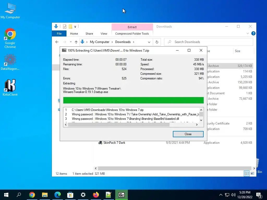Open Chrome from the taskbar
The image size is (267, 200).
point(32,195)
